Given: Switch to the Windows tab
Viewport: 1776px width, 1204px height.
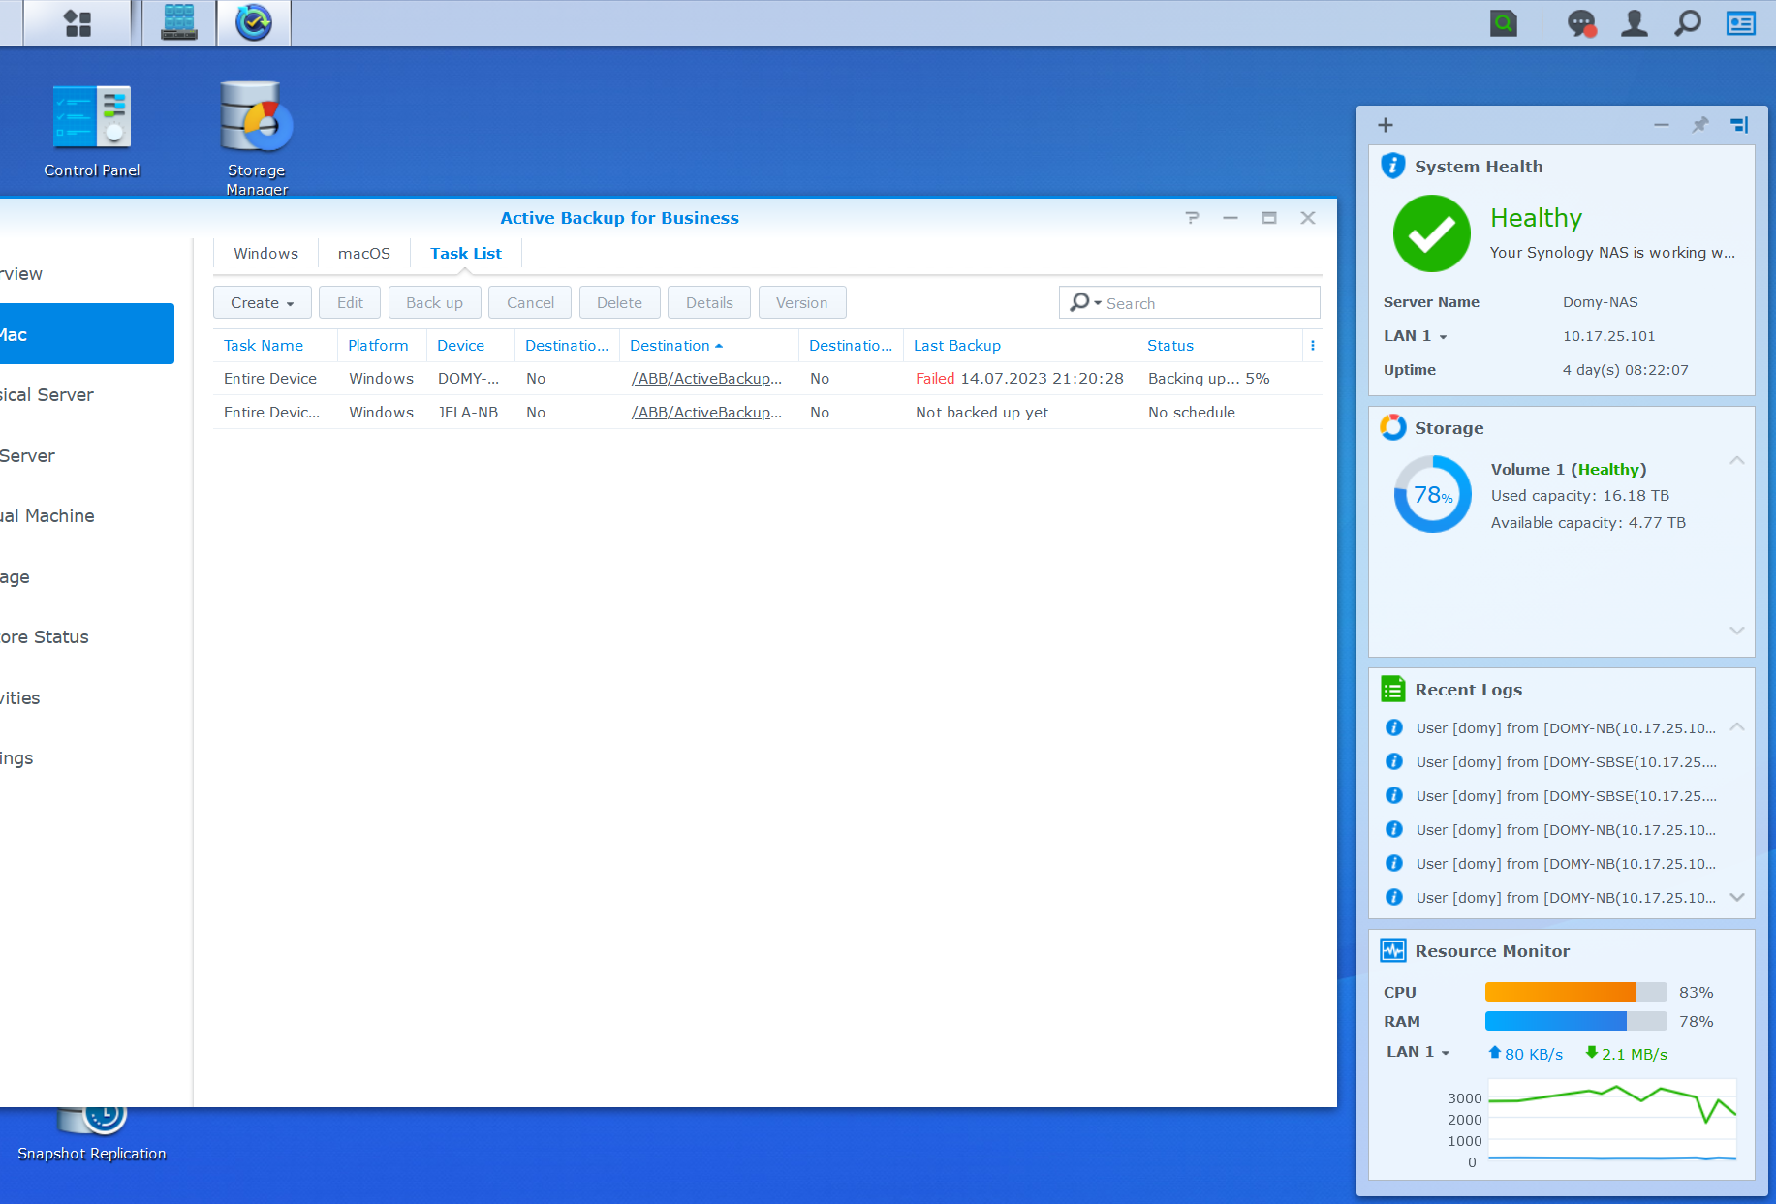Looking at the screenshot, I should coord(265,254).
